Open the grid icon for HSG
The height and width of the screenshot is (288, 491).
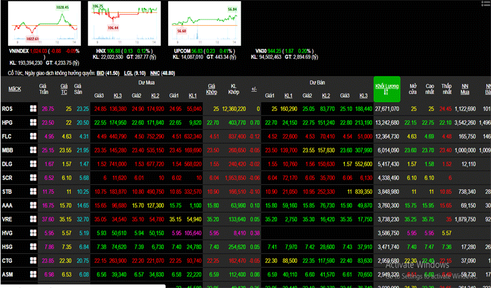(33, 247)
